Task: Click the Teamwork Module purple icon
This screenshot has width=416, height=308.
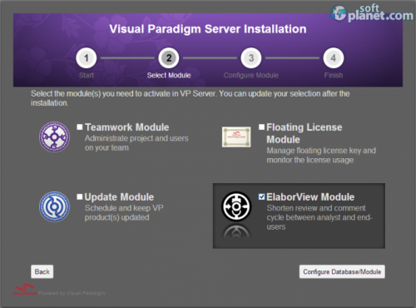Action: click(x=54, y=137)
